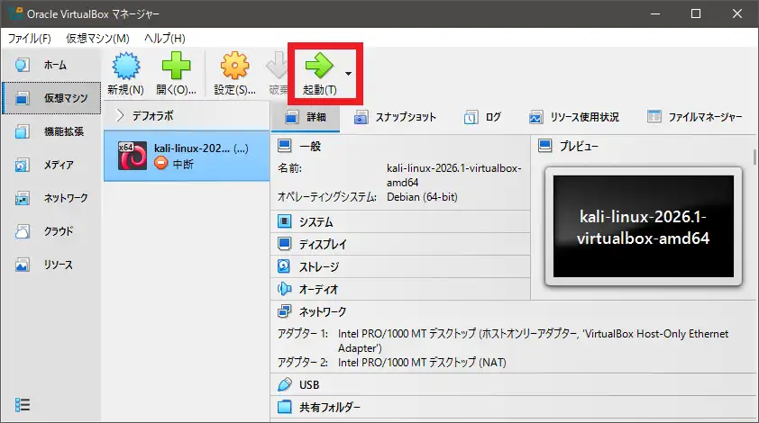Click the 一般 section header

pos(400,146)
